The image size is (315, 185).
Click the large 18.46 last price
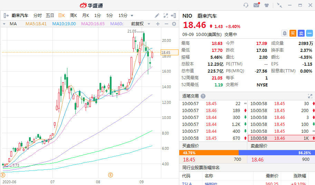coord(194,25)
